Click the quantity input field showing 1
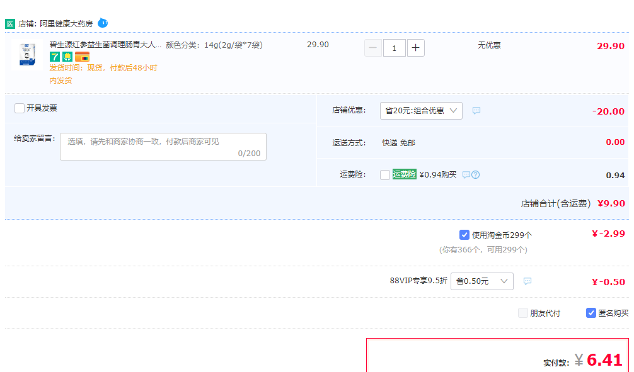This screenshot has height=372, width=634. tap(395, 48)
